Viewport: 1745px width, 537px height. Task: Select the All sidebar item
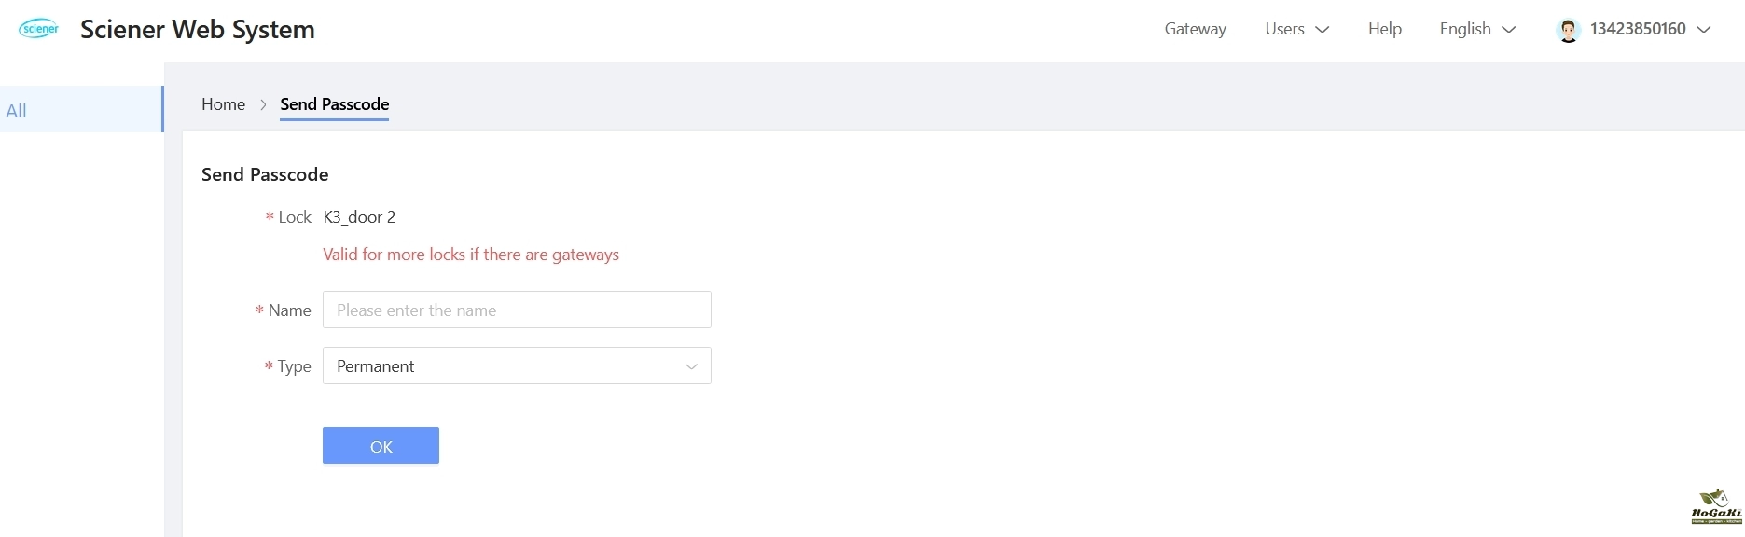81,110
